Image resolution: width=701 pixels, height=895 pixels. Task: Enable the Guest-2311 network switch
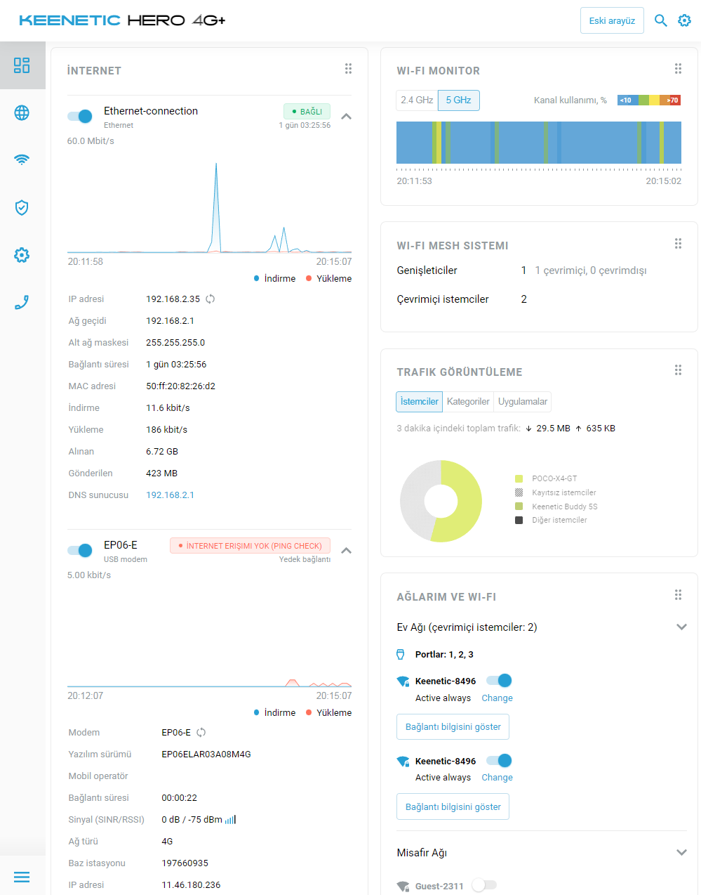[x=483, y=885]
